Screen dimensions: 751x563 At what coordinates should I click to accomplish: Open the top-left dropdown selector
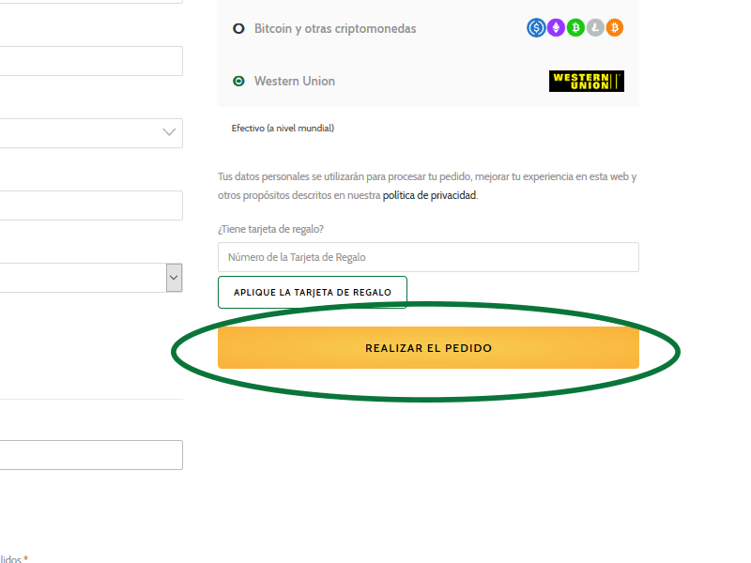91,133
